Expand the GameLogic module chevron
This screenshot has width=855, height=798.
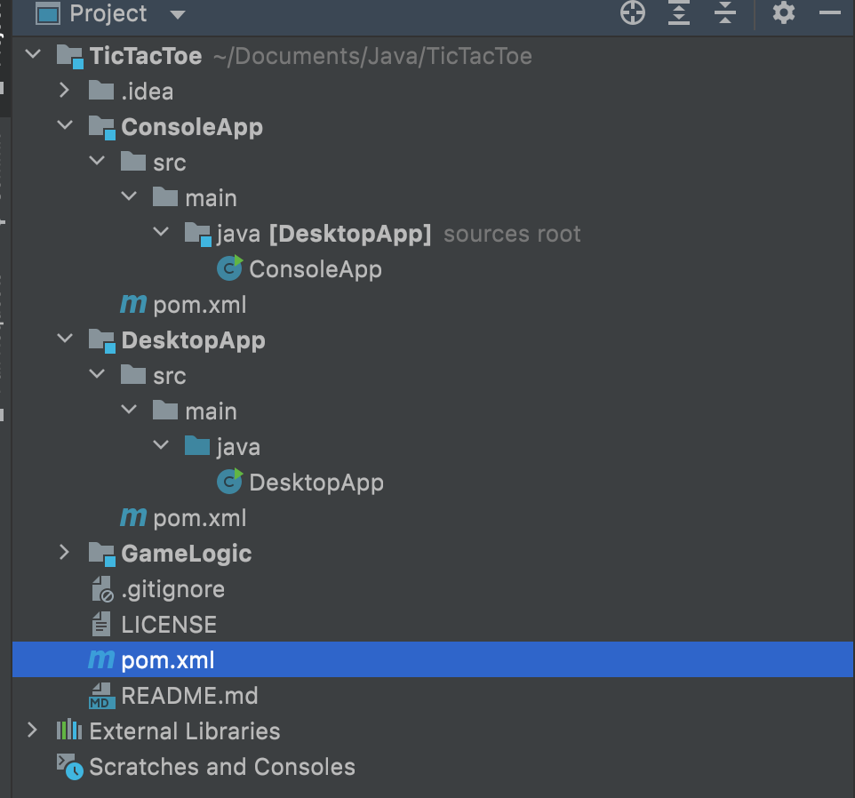(x=64, y=552)
